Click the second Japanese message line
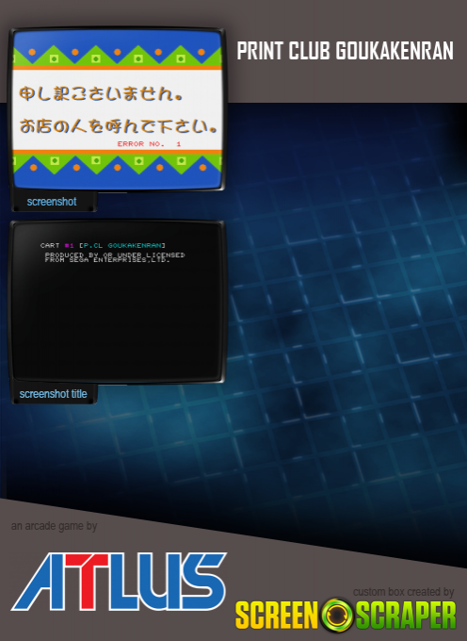Screen dimensions: 467x641 [119, 126]
